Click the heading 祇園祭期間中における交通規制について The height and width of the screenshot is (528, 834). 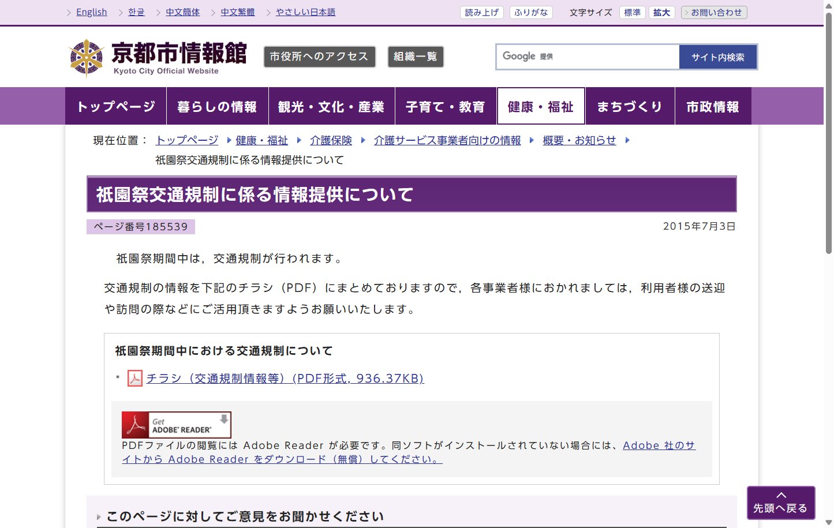pos(224,351)
